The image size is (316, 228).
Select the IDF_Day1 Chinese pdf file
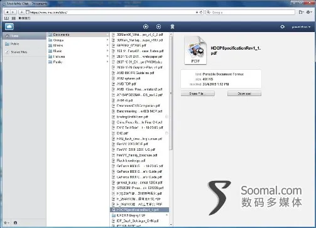[139, 220]
